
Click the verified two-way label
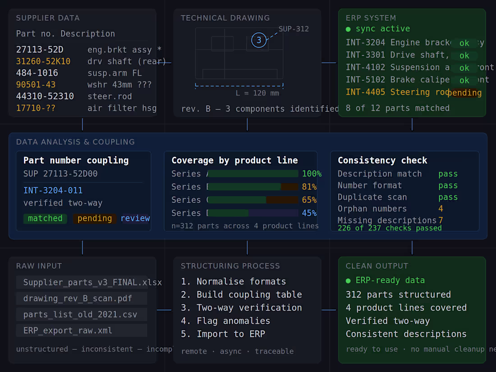click(63, 203)
